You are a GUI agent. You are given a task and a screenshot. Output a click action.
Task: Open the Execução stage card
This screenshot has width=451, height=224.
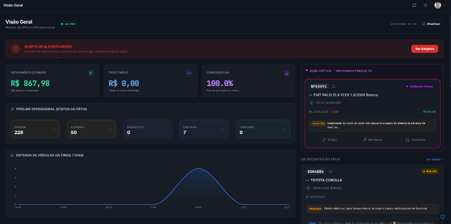tap(204, 129)
